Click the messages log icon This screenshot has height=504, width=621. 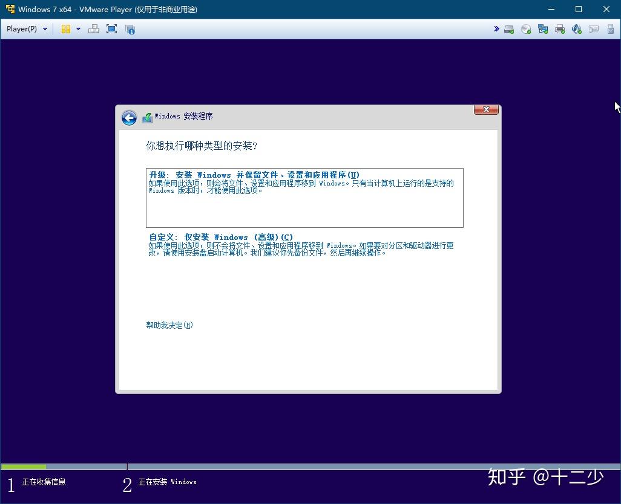click(594, 29)
